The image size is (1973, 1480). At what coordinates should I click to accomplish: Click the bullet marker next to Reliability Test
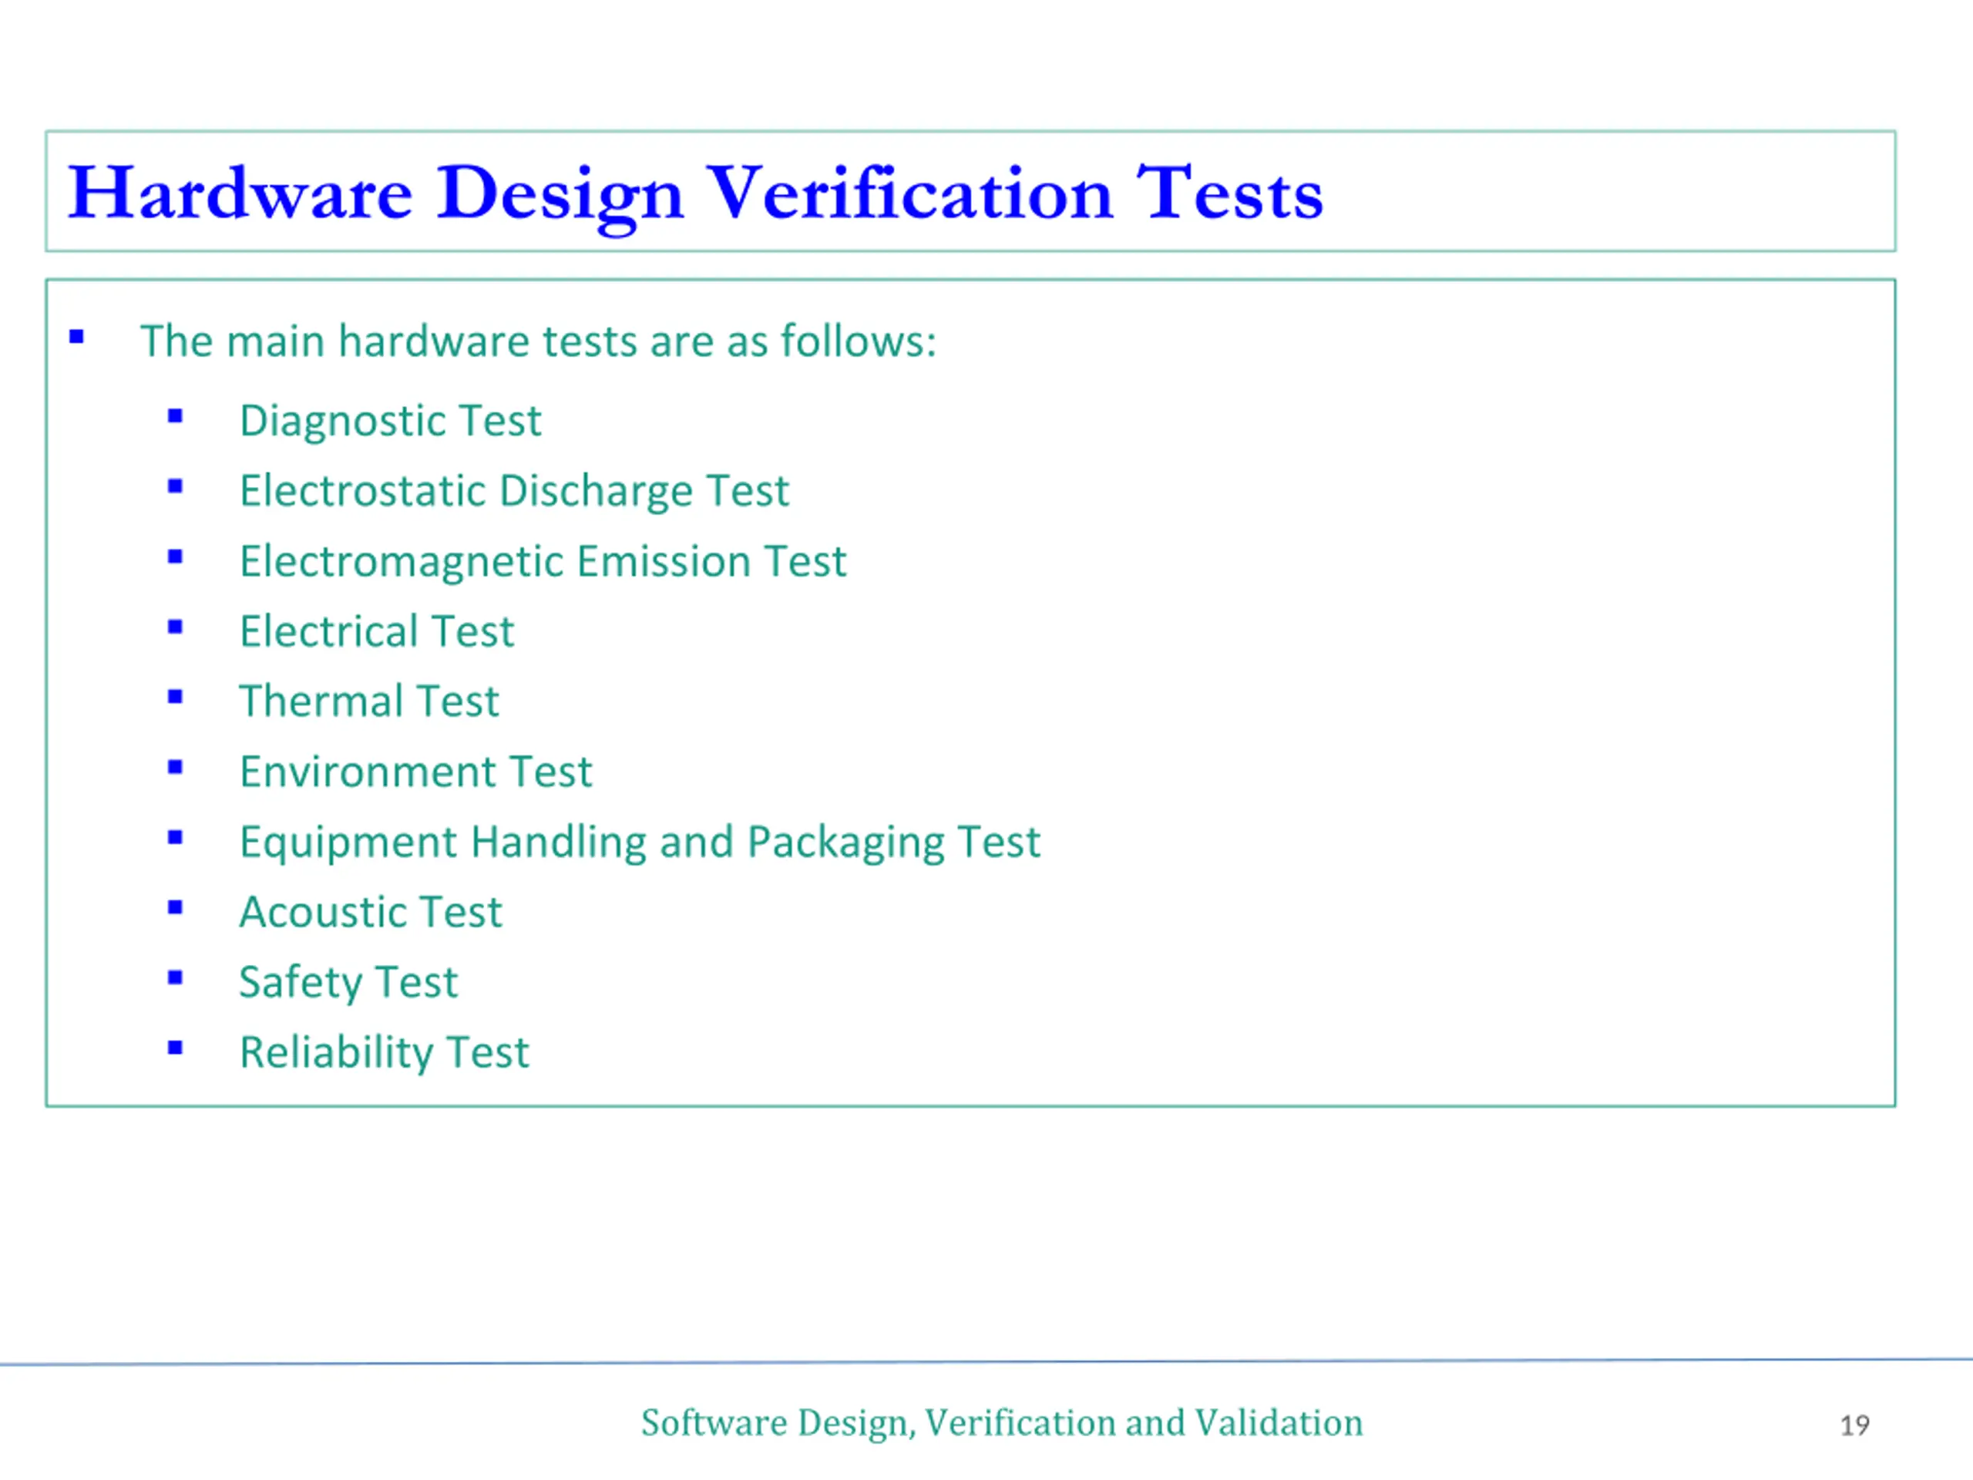(175, 1048)
